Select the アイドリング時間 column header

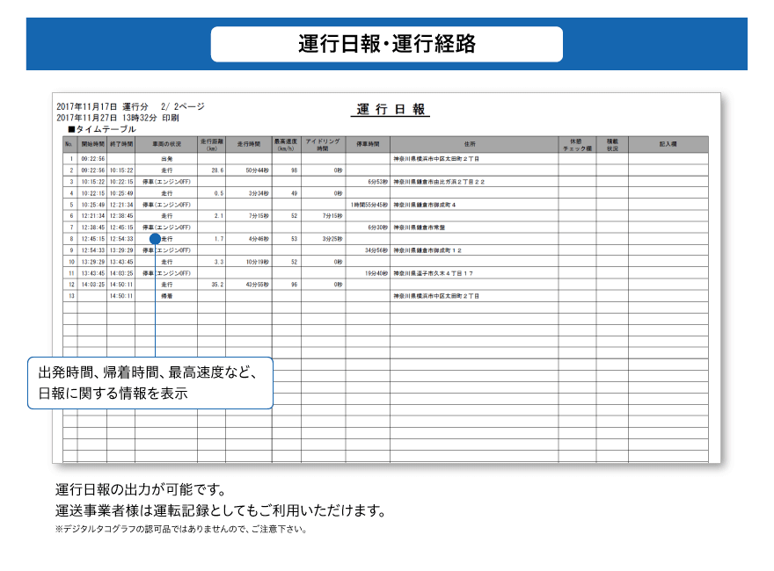point(323,144)
